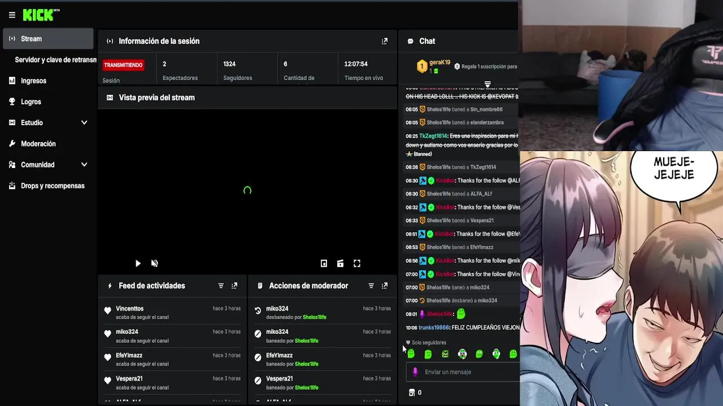Unmute the stream preview audio
The width and height of the screenshot is (723, 406).
(155, 263)
